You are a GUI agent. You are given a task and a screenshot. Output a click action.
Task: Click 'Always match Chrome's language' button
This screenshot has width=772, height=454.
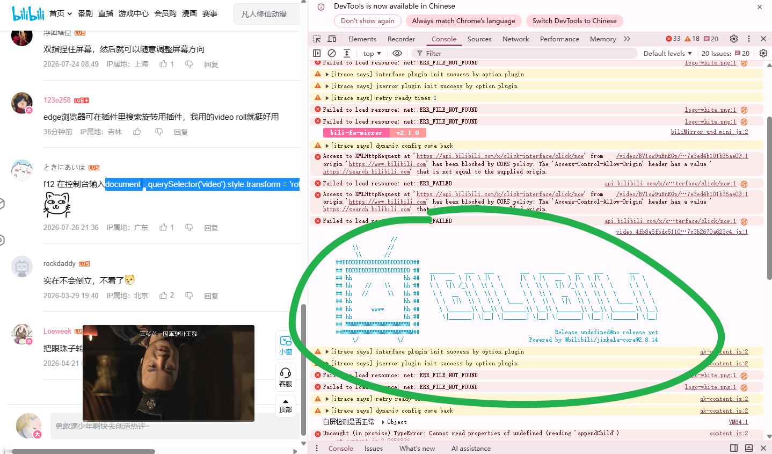click(x=463, y=21)
